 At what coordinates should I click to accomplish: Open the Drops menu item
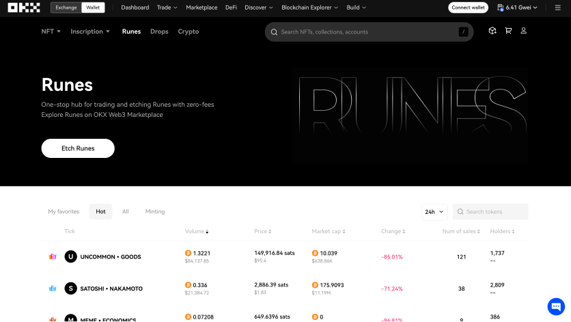coord(159,31)
